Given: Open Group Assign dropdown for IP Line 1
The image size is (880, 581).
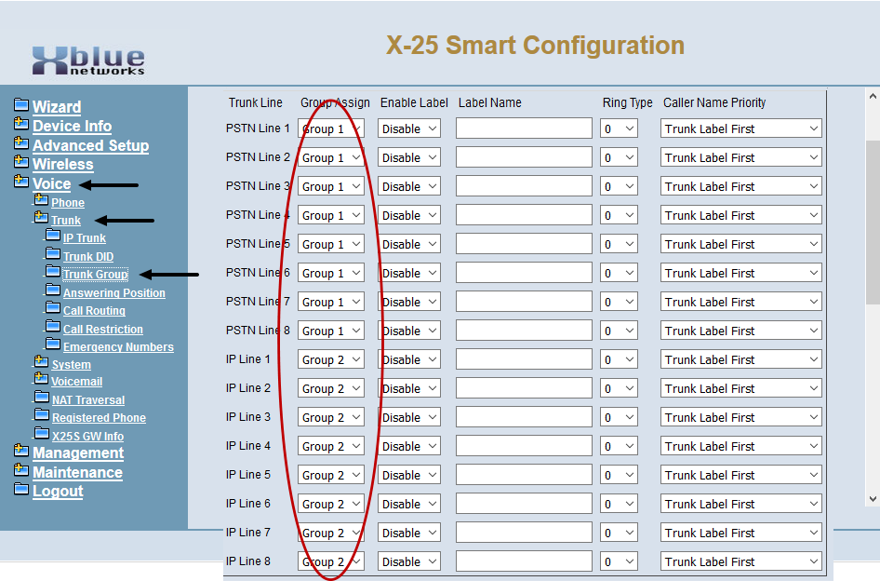Looking at the screenshot, I should coord(331,359).
